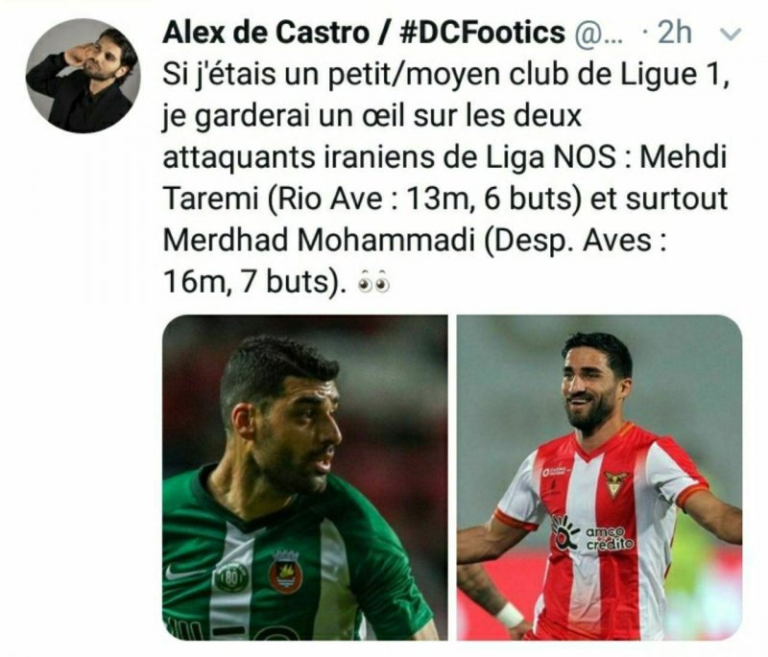Click the eyes emoji in the tweet
768x657 pixels.
pos(374,282)
